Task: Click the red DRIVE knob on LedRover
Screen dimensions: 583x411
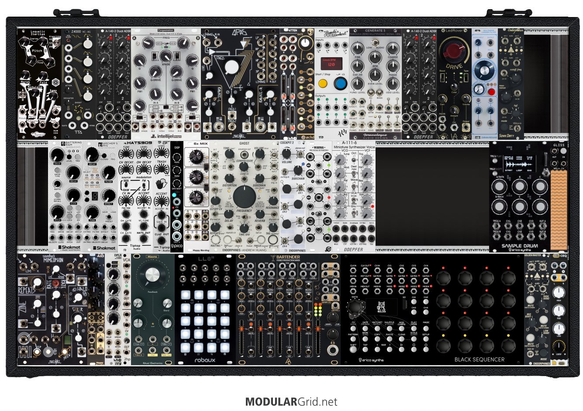Action: (454, 52)
